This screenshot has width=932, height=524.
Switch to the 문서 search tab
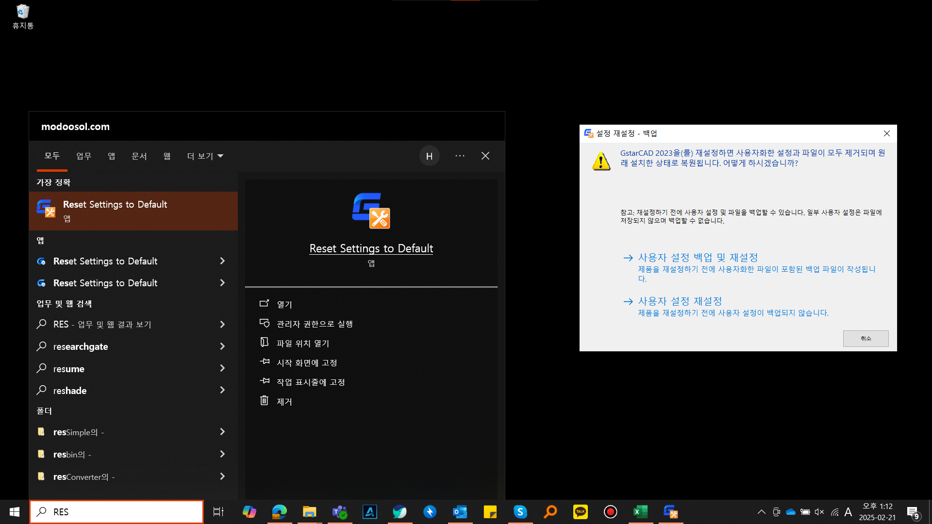point(139,156)
